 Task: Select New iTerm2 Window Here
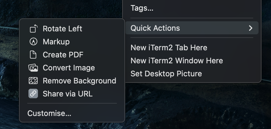[x=176, y=61]
